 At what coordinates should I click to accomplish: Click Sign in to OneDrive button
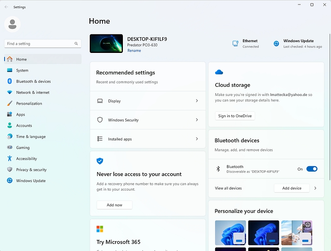(x=235, y=116)
